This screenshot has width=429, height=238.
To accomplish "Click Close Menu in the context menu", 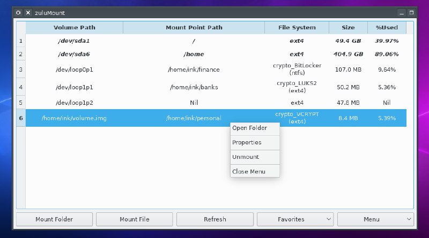I will click(x=255, y=171).
